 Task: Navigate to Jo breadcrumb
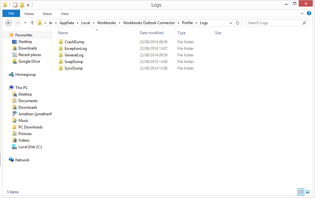coord(50,23)
